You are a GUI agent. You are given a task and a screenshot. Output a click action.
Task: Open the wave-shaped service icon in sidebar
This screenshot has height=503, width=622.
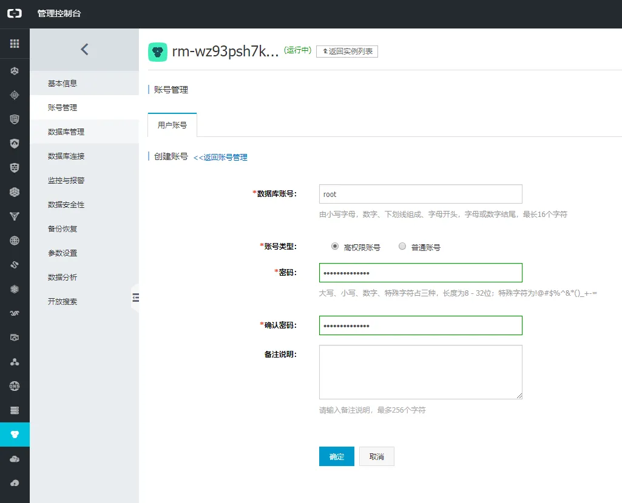(15, 313)
